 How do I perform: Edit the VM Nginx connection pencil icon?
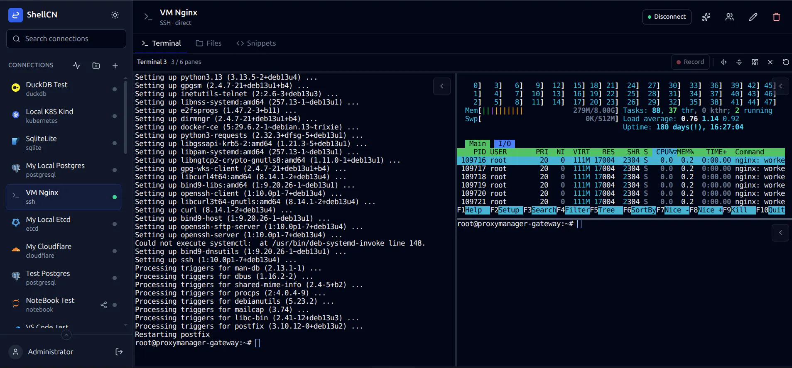[x=753, y=17]
